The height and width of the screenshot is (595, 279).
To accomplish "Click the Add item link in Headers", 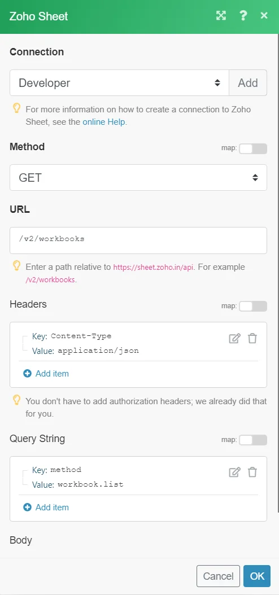I will 52,373.
